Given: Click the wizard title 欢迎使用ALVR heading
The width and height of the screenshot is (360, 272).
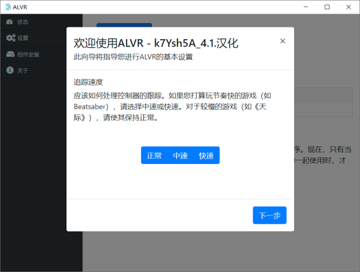Looking at the screenshot, I should (156, 43).
